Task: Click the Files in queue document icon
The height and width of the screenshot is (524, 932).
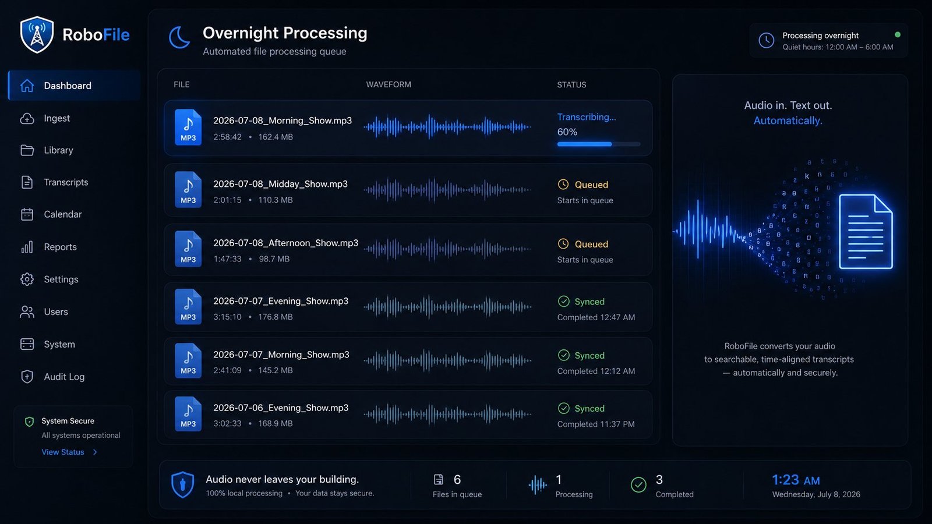Action: [439, 480]
